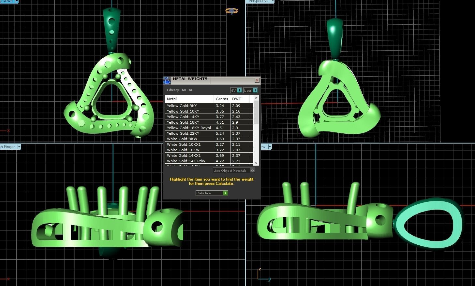This screenshot has height=286, width=475.
Task: Click the orange gem icon in top viewport
Action: coord(231,11)
